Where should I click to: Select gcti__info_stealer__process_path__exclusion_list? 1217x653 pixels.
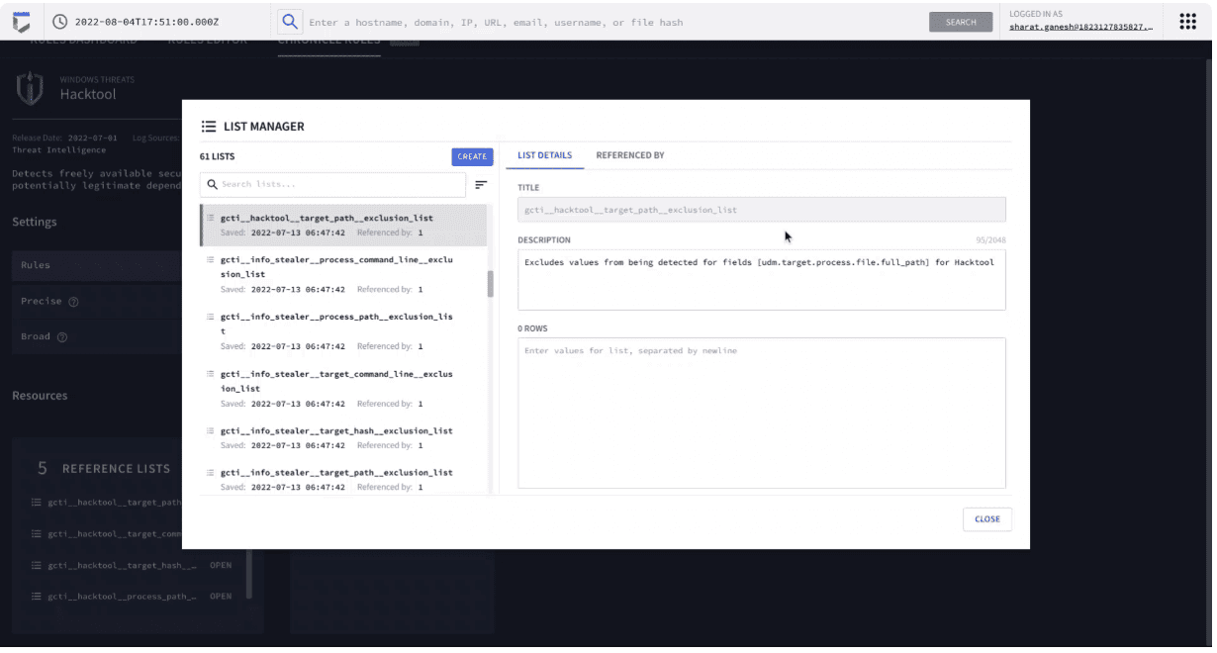point(343,331)
